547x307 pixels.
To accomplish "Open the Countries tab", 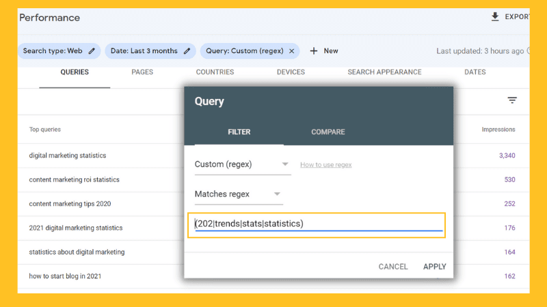I will coord(215,72).
